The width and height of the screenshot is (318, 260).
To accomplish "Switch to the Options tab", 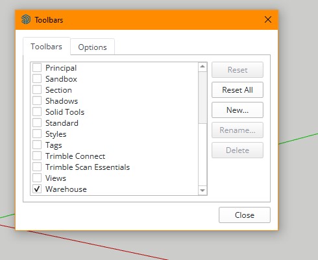I will pos(92,47).
